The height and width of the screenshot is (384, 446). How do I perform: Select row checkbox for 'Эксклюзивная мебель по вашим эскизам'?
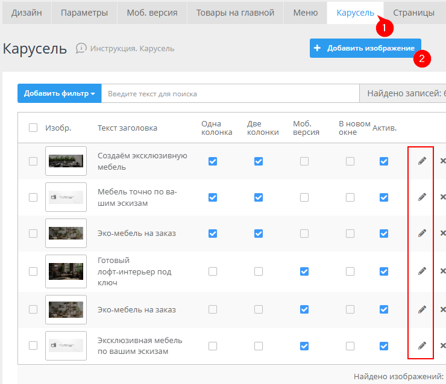(33, 345)
